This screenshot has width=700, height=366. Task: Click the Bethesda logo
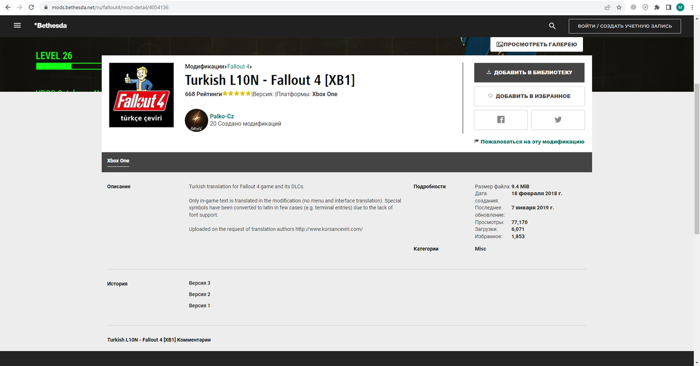(50, 26)
